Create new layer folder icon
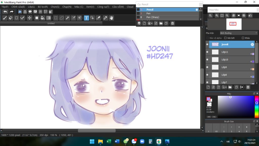 point(230,87)
